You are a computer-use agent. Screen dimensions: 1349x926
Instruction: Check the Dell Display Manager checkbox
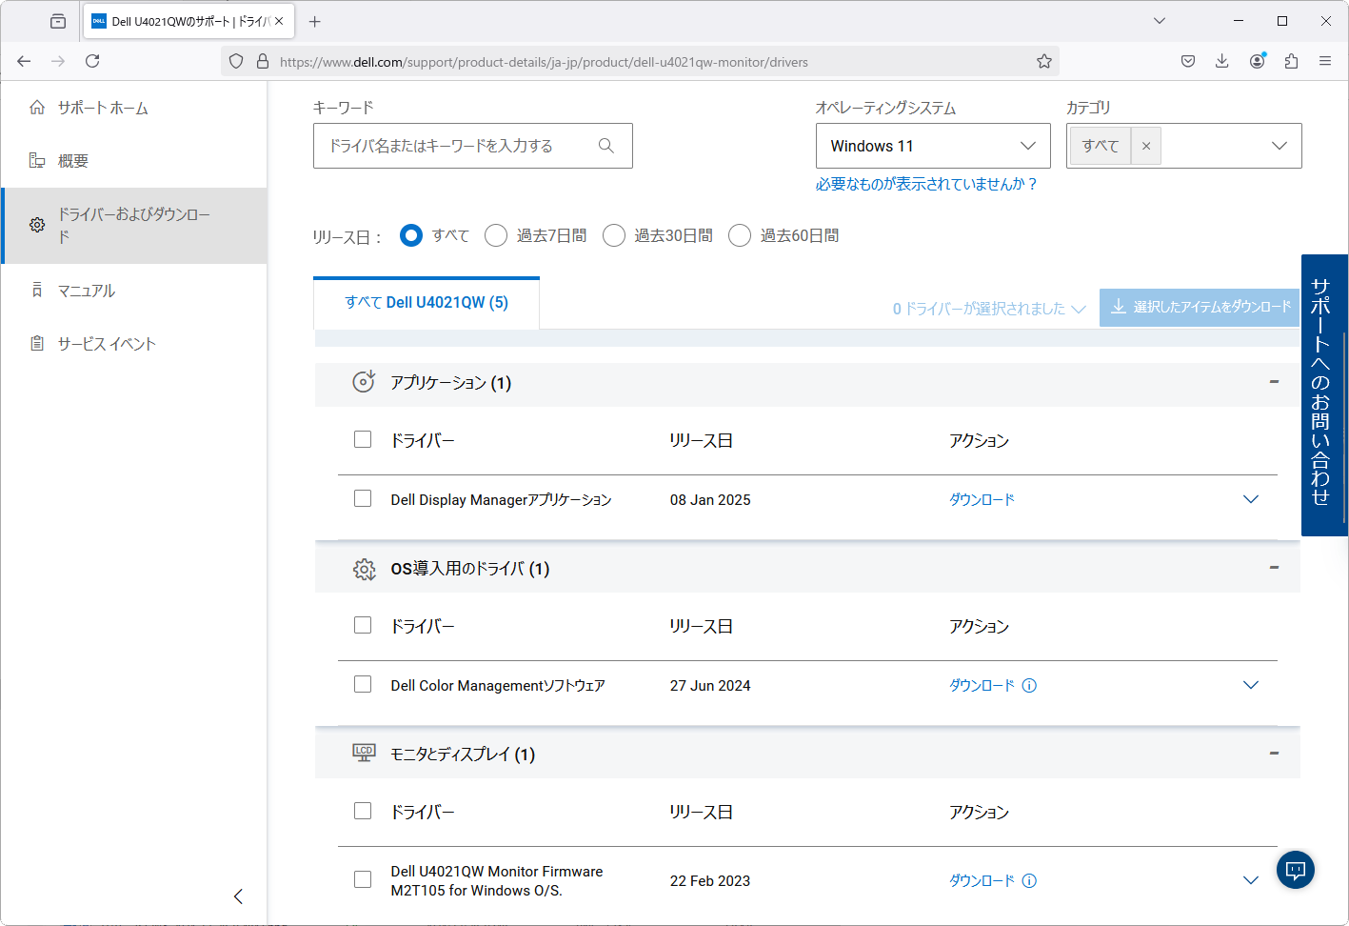click(x=363, y=498)
